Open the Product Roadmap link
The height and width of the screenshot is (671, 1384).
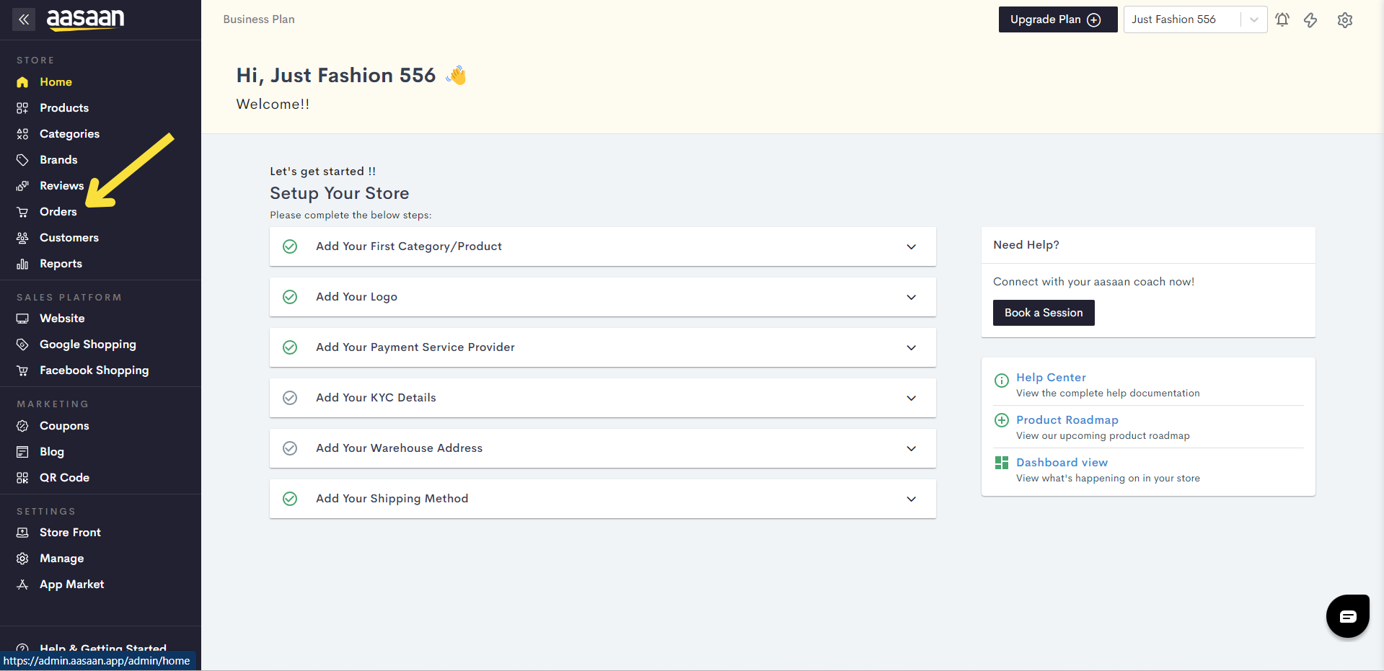click(x=1067, y=420)
